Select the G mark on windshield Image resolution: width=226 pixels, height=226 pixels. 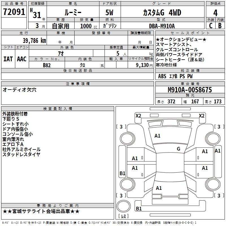coord(179,149)
